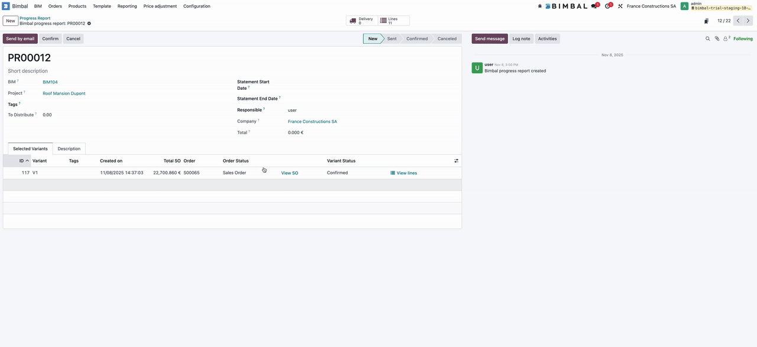
Task: Open the conversations message icon
Action: [594, 6]
